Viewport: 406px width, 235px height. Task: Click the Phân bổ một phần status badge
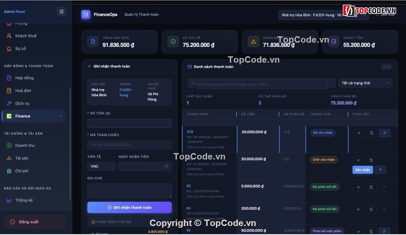327,231
